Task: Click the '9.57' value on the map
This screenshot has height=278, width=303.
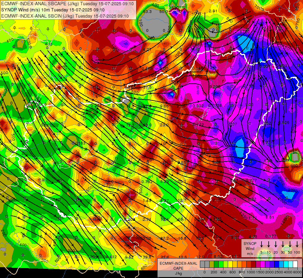Action: pos(235,238)
